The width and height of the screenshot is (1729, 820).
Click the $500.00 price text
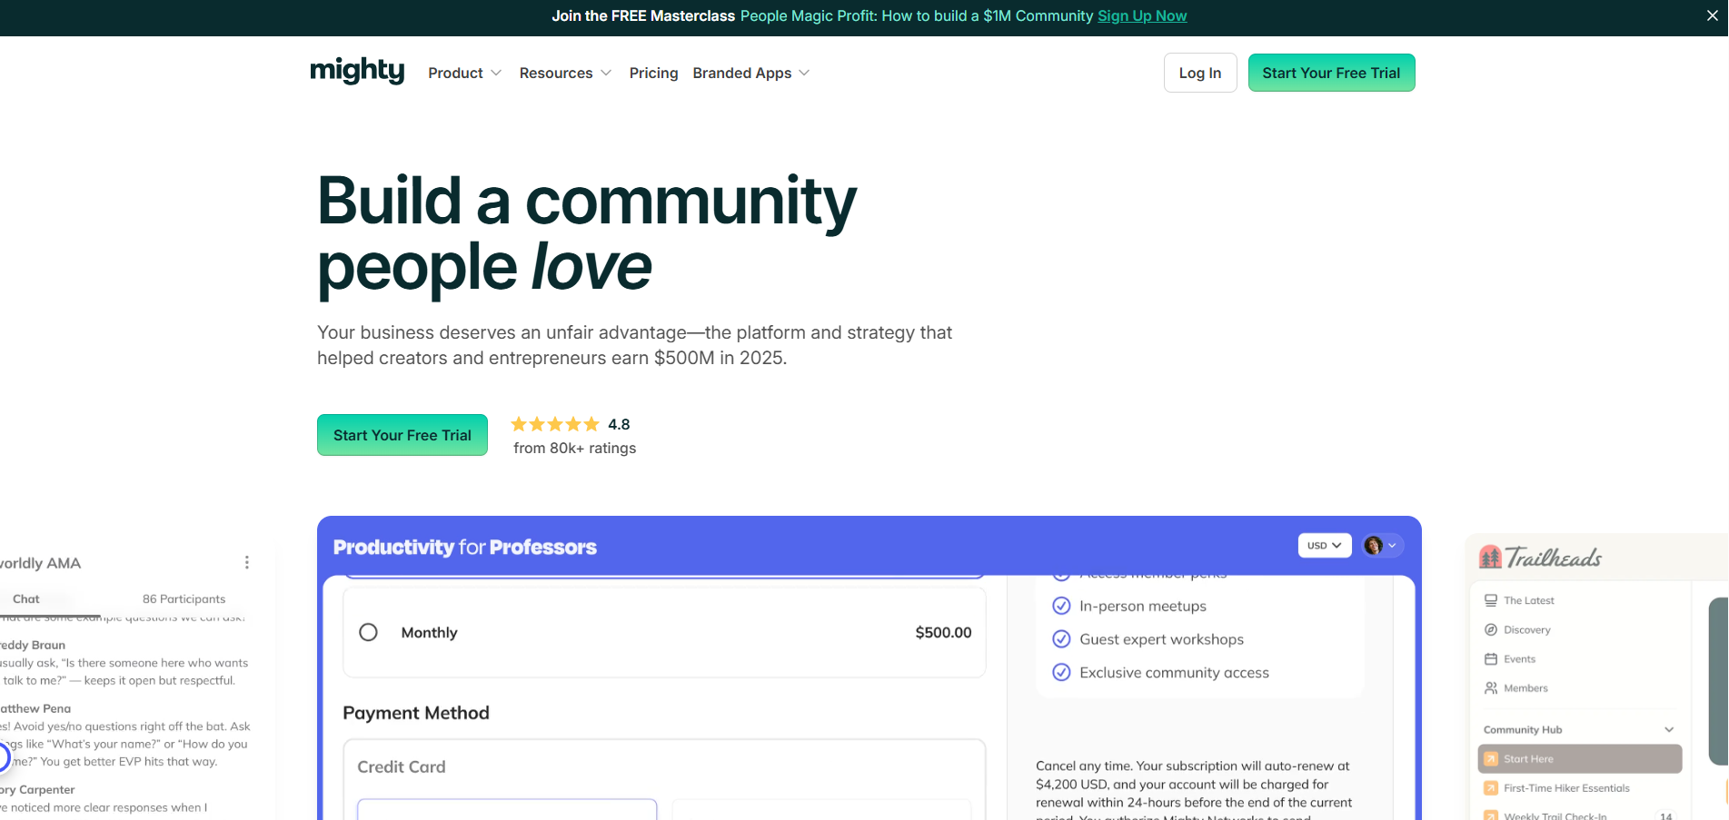tap(943, 633)
